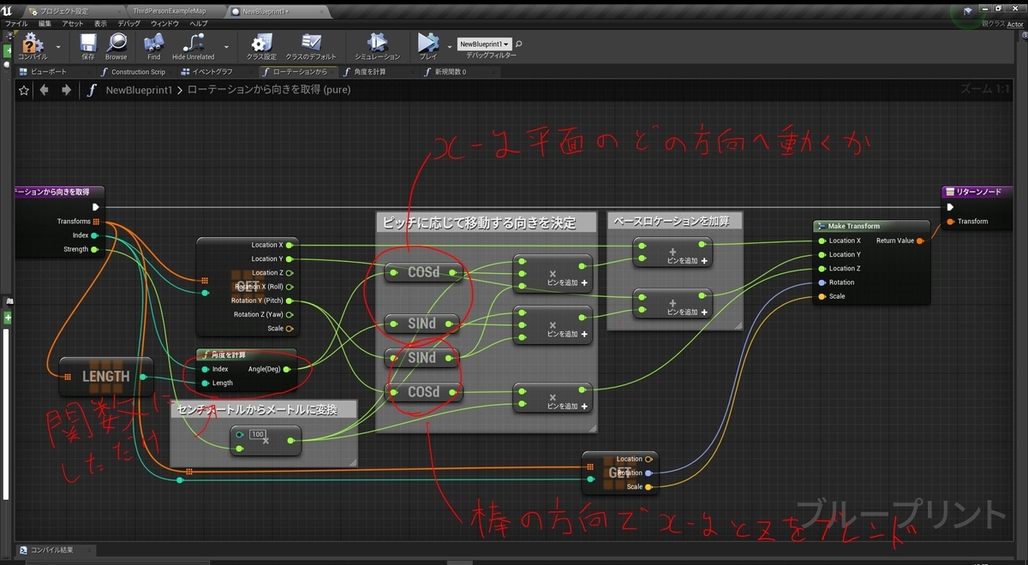Open Class Defaults (クラスのデフォルト)
Viewport: 1028px width, 565px height.
[312, 45]
